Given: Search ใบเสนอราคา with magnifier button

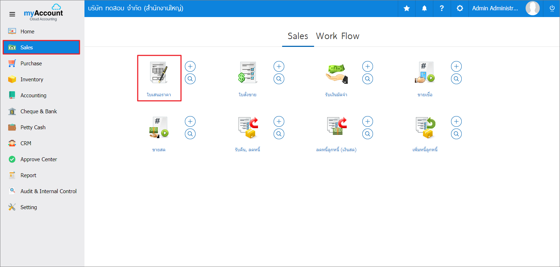Looking at the screenshot, I should (x=190, y=79).
